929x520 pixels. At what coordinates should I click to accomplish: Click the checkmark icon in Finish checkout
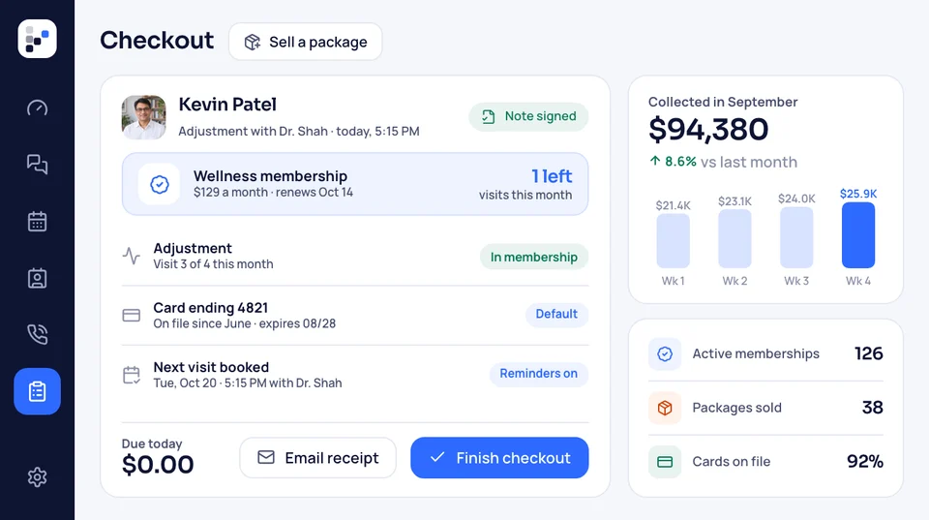(x=437, y=457)
